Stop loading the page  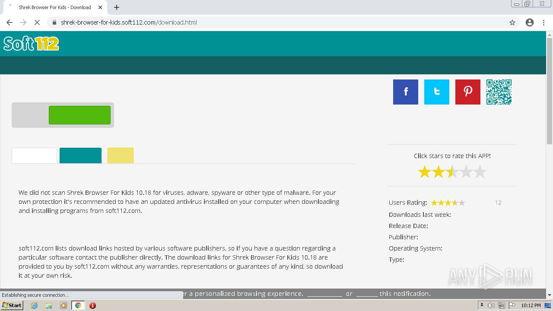tap(37, 22)
